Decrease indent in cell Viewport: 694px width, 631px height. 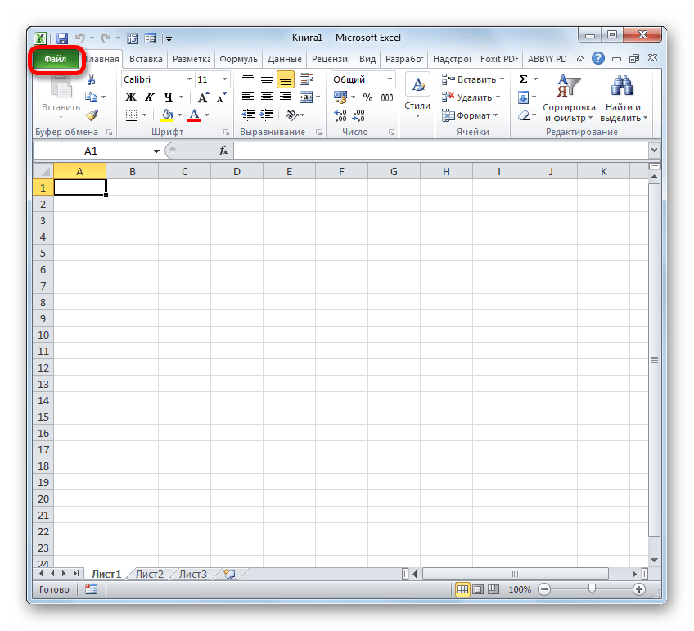(248, 115)
